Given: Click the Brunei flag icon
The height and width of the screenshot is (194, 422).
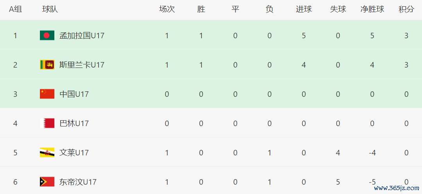Looking at the screenshot, I should coord(47,153).
